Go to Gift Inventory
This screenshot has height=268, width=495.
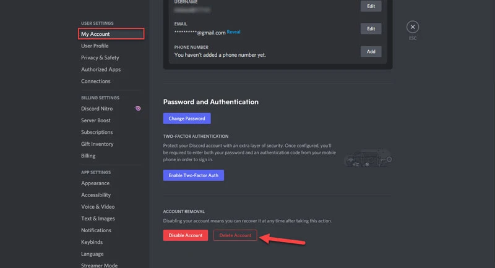click(x=97, y=144)
